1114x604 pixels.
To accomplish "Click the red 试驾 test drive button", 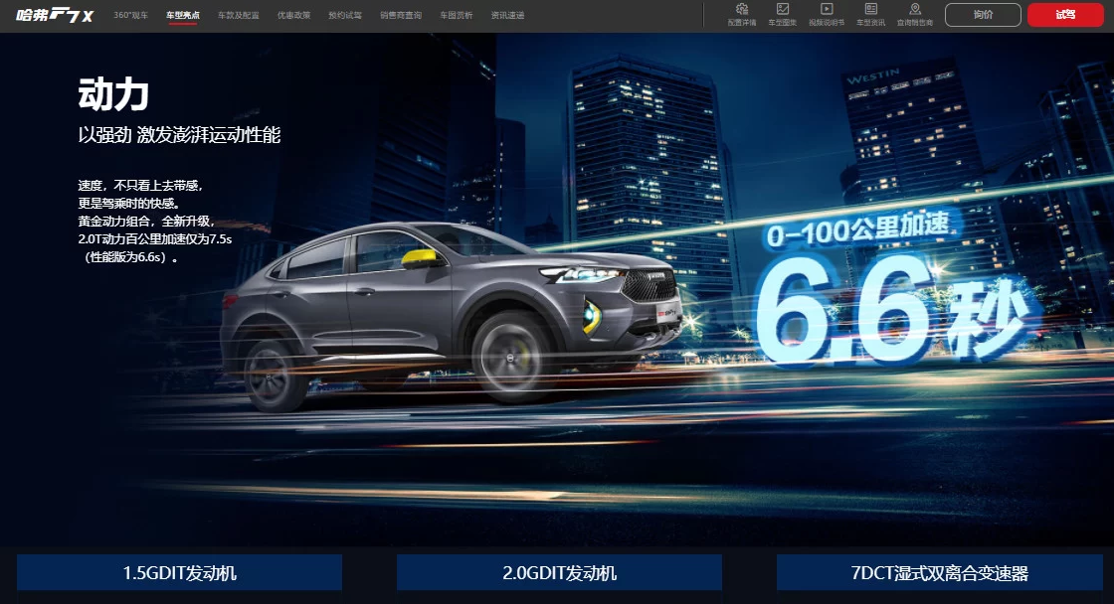I will coord(1065,15).
